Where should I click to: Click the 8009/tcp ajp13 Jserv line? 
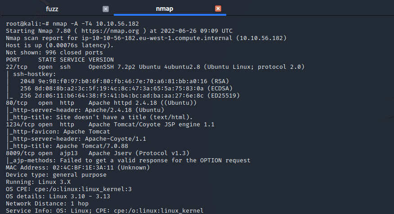pyautogui.click(x=98, y=153)
